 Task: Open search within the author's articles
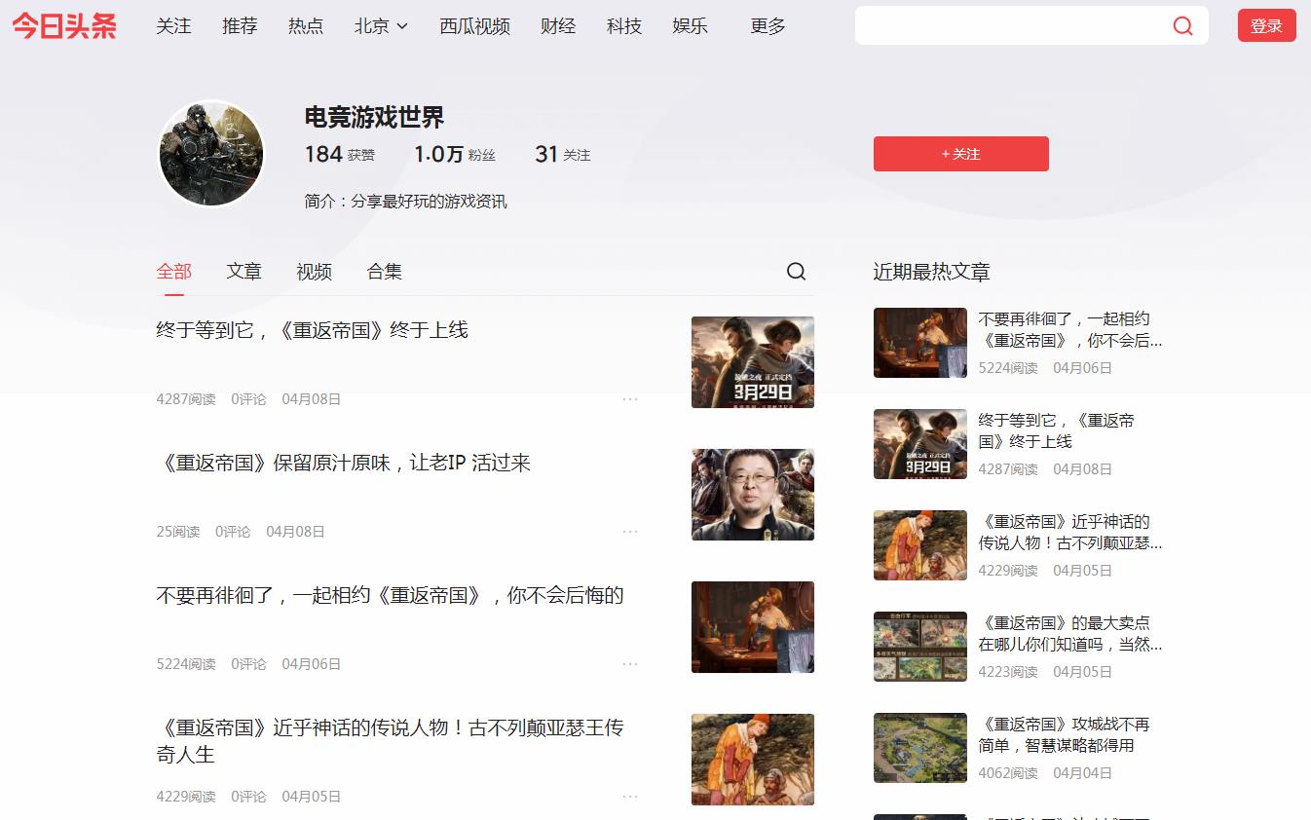pos(796,272)
